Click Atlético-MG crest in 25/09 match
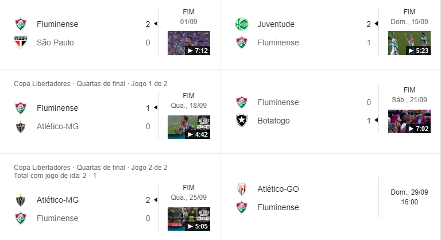The height and width of the screenshot is (240, 441). pyautogui.click(x=21, y=200)
